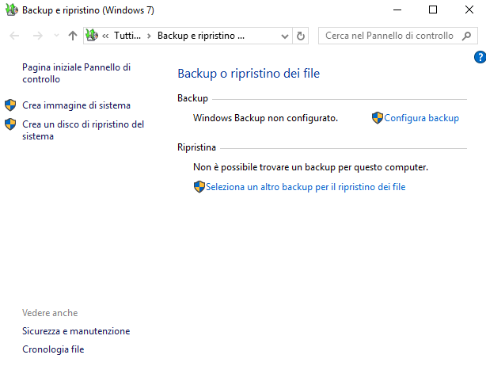
Task: Open the Cronologia file link
Action: pos(53,349)
